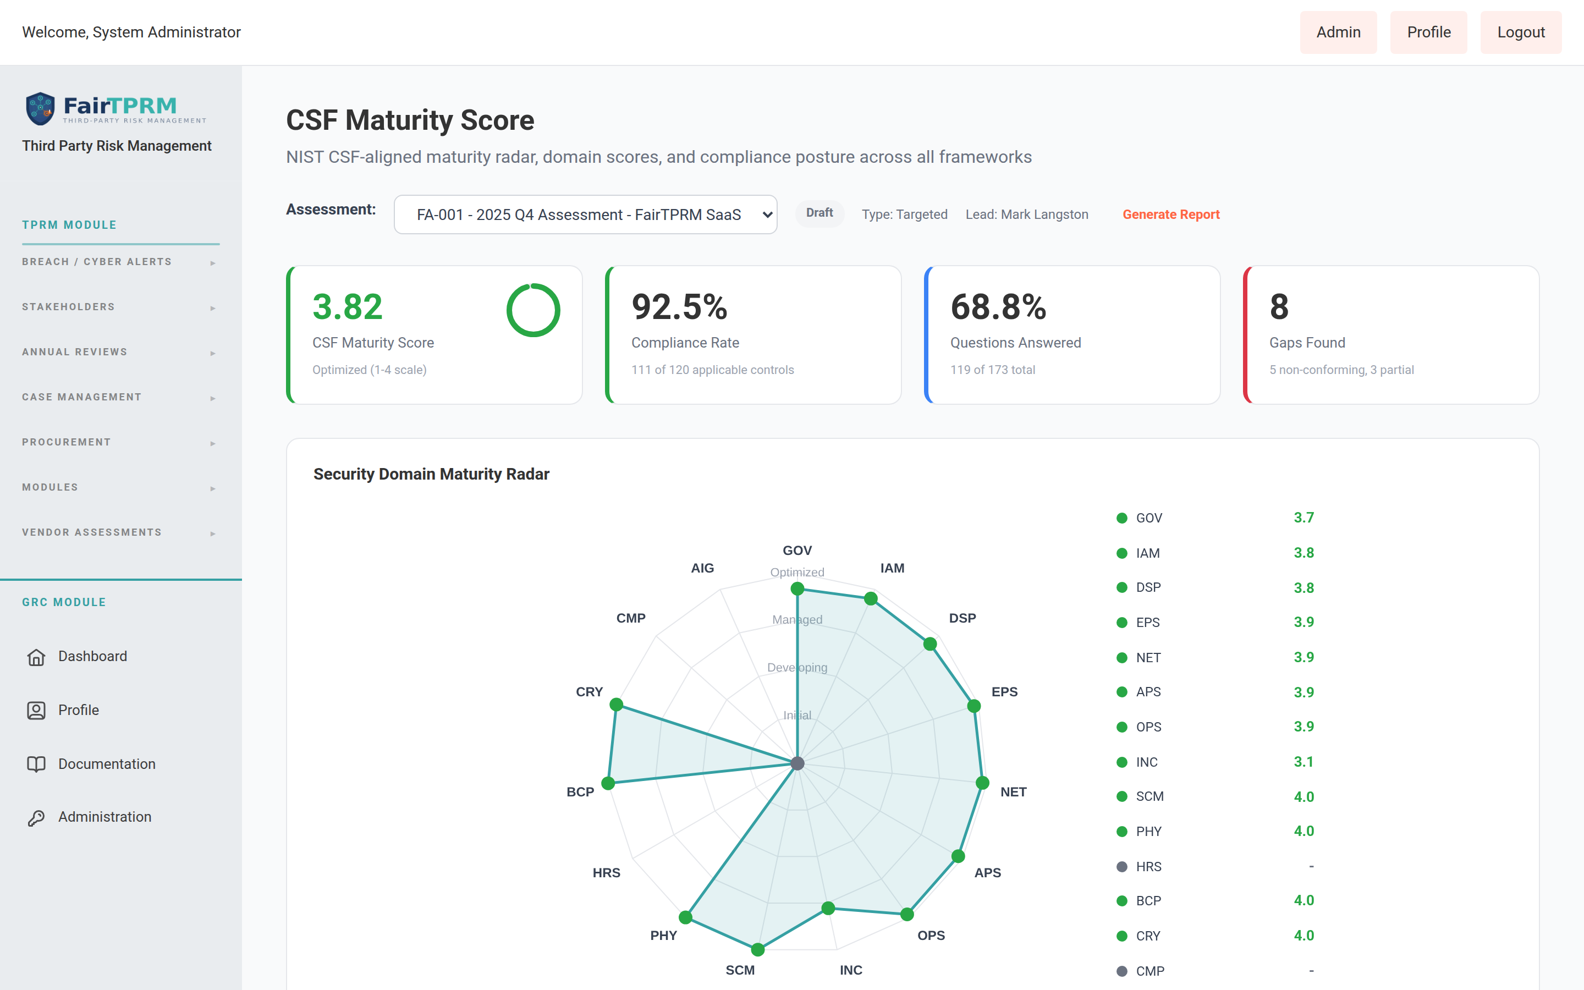Click the GOV data point on radar
Image resolution: width=1584 pixels, height=990 pixels.
click(x=798, y=589)
